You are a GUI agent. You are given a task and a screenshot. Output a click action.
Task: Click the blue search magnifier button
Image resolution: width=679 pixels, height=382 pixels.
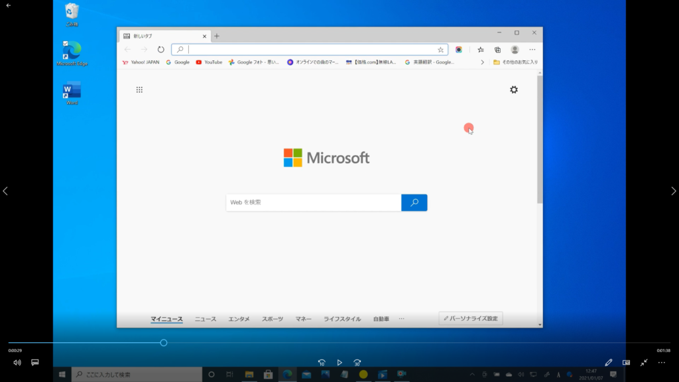point(414,202)
